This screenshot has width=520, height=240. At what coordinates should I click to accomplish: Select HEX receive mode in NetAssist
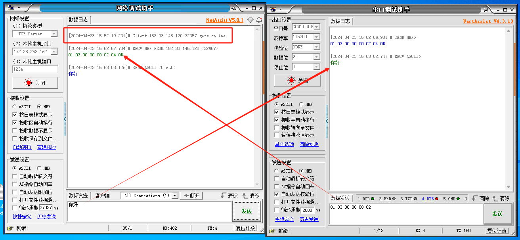point(39,107)
